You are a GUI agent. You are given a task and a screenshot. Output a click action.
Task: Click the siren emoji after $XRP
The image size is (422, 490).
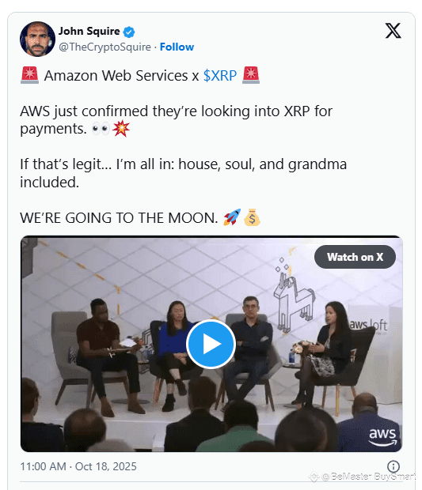click(251, 75)
